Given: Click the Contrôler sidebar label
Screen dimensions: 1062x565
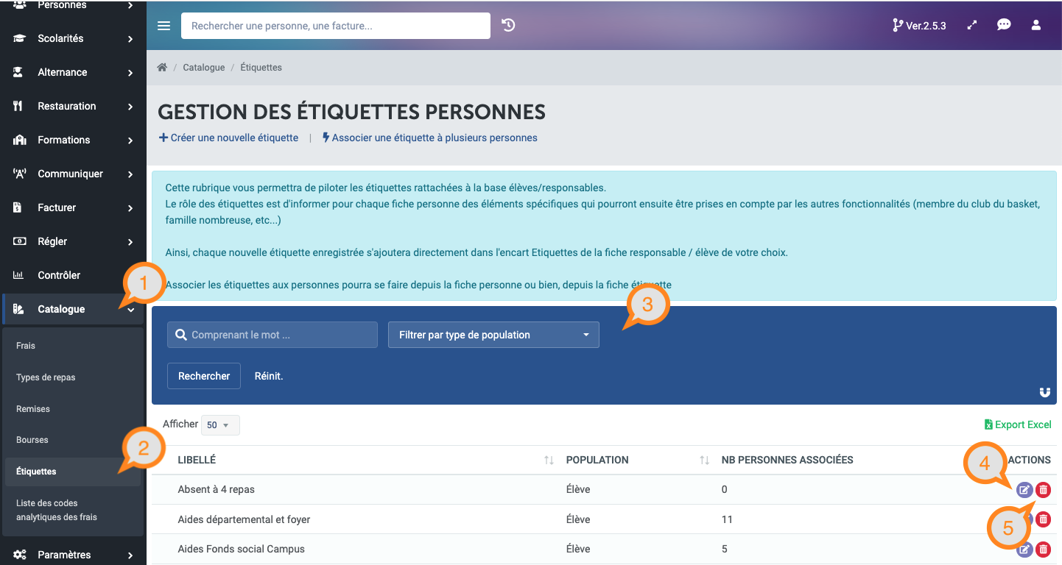Looking at the screenshot, I should (59, 275).
